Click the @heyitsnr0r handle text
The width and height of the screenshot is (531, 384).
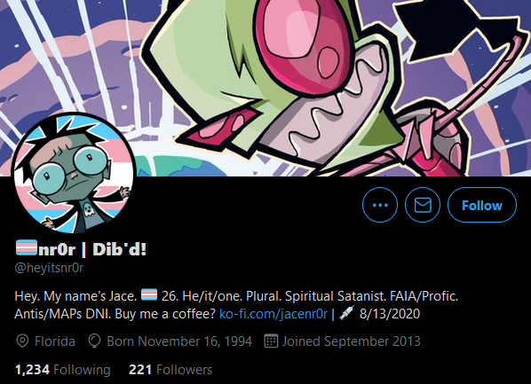click(x=49, y=268)
